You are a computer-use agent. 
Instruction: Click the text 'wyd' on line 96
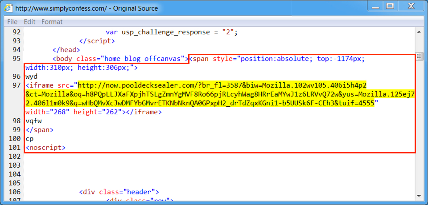tap(31, 76)
